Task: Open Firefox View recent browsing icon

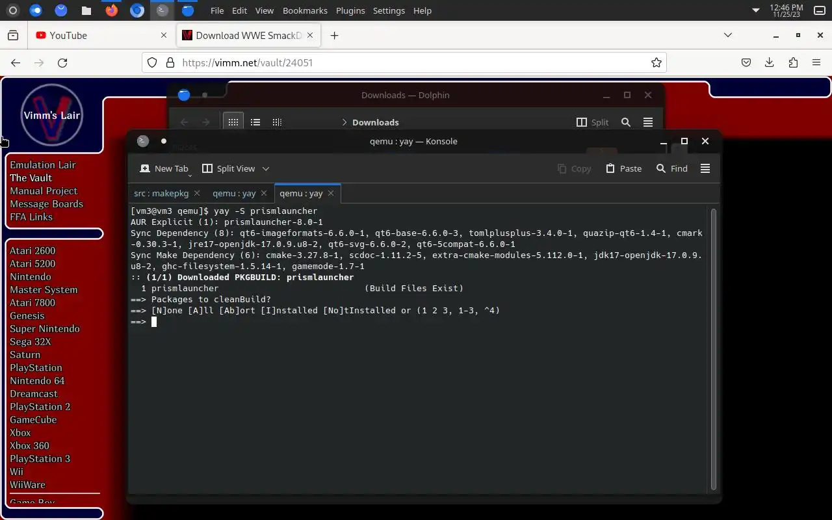Action: coord(13,35)
